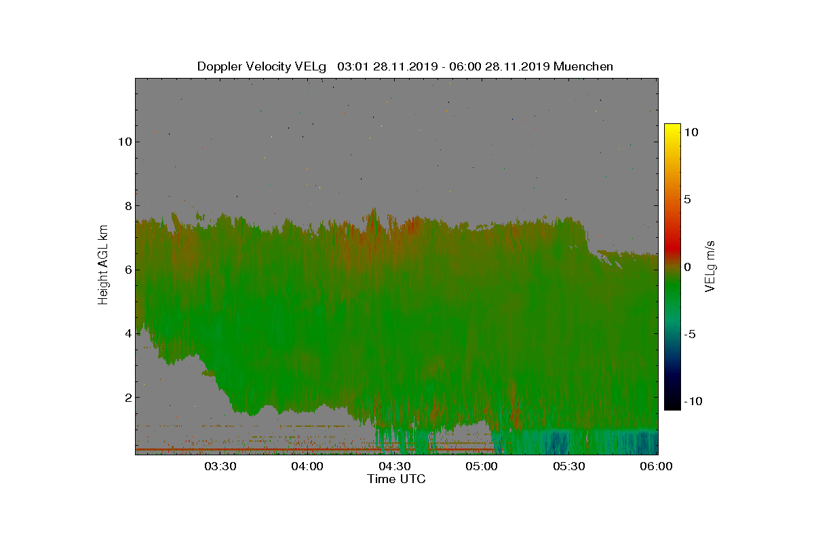The height and width of the screenshot is (542, 814).
Task: Click the 'Muenchen' station name in title
Action: click(583, 66)
